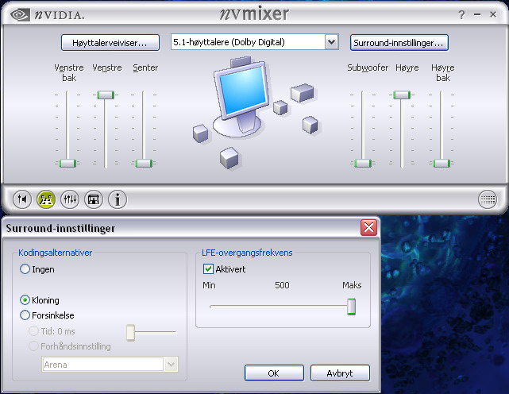Click the Senter volume slider thumb
This screenshot has height=394, width=509.
tap(144, 163)
